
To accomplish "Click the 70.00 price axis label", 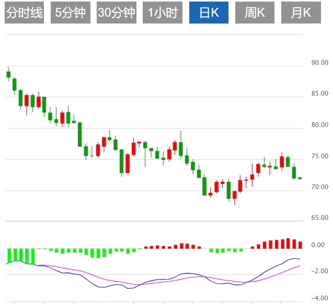I will click(319, 186).
